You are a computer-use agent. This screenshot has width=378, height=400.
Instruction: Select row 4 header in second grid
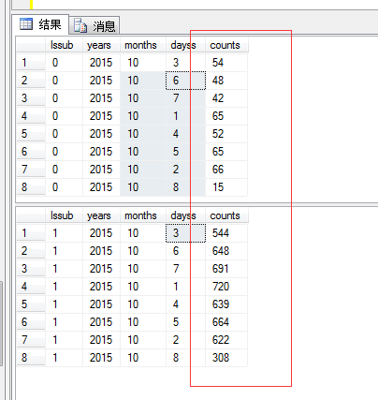point(31,287)
